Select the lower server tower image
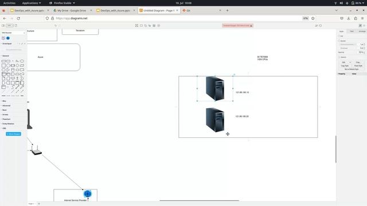Viewport: 367px width, 206px height. pyautogui.click(x=215, y=120)
